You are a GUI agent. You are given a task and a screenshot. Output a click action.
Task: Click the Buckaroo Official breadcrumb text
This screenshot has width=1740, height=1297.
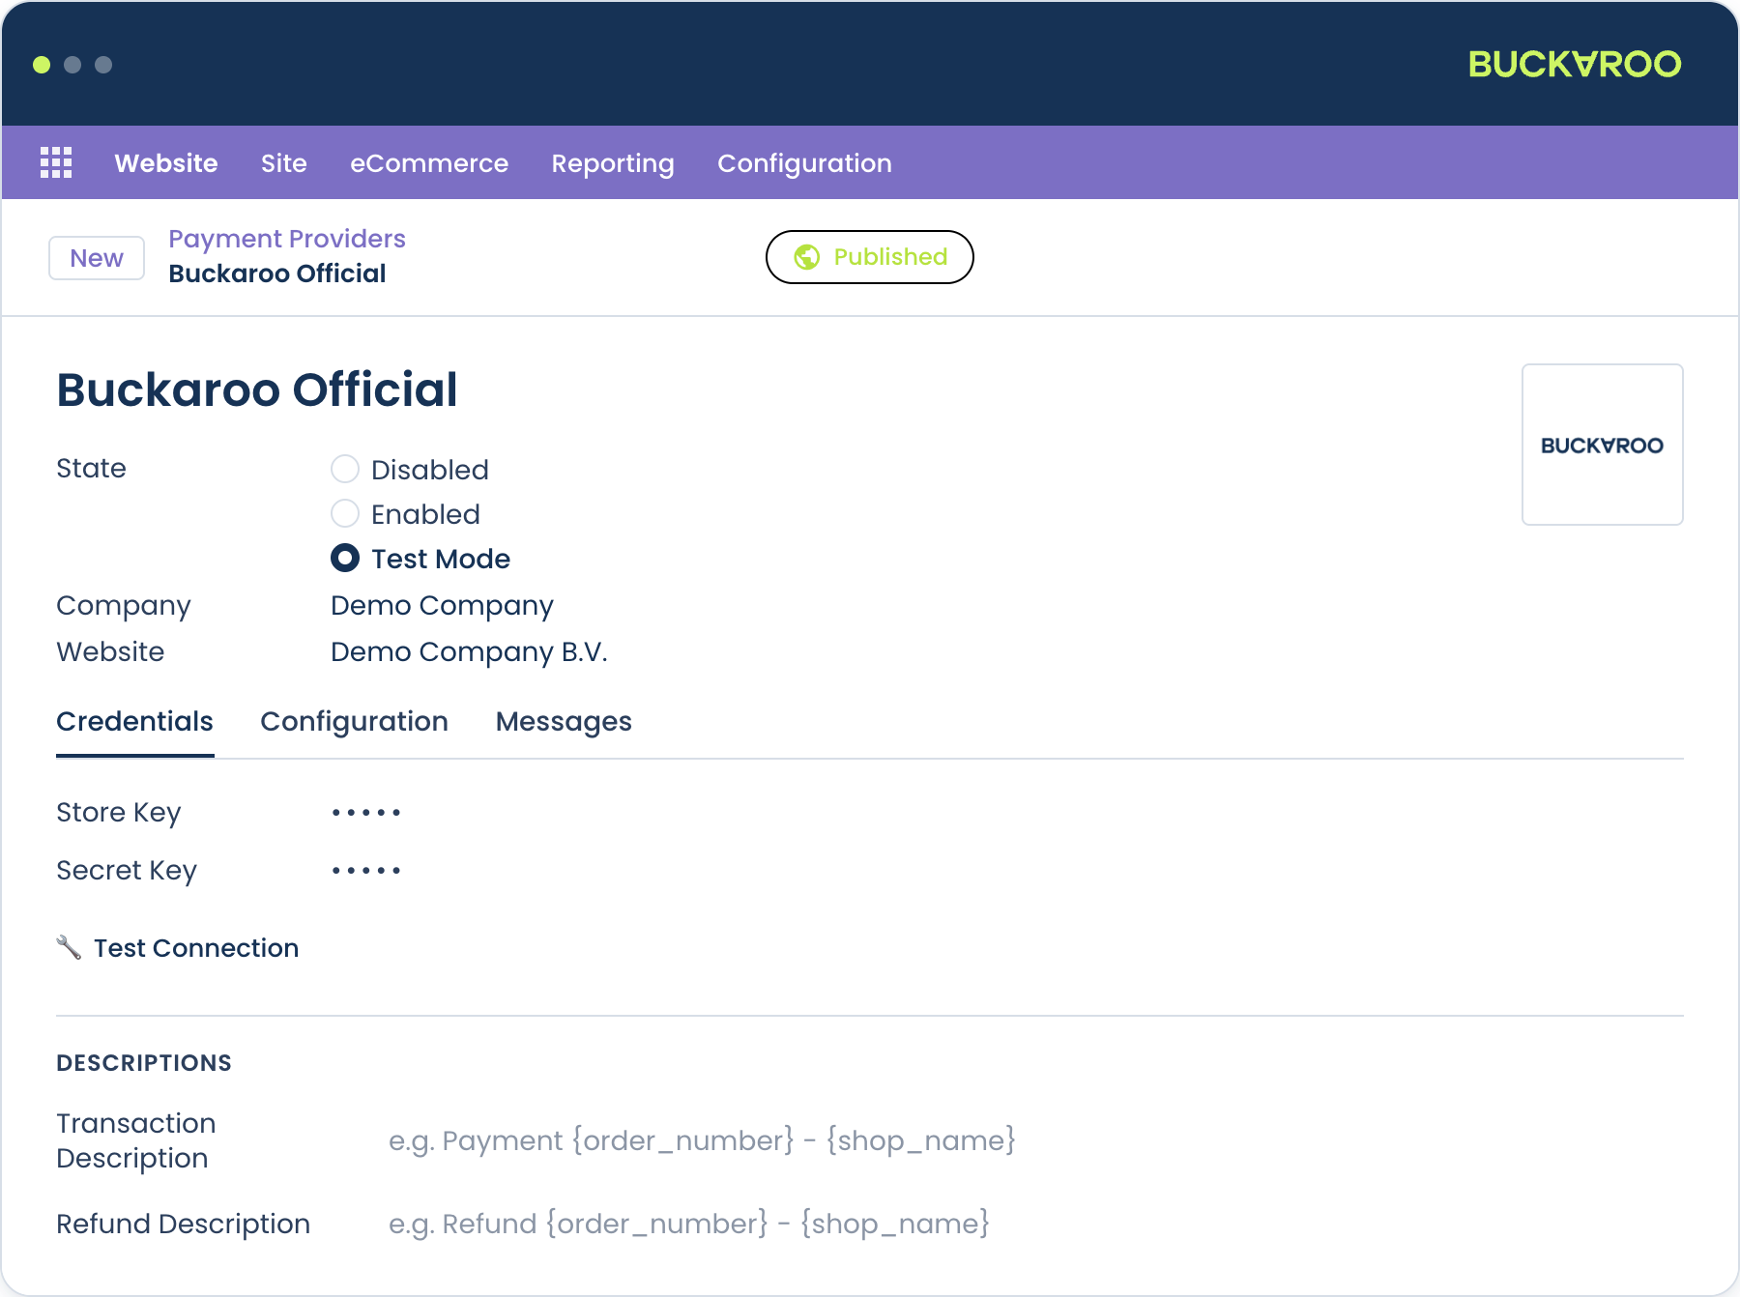[277, 274]
